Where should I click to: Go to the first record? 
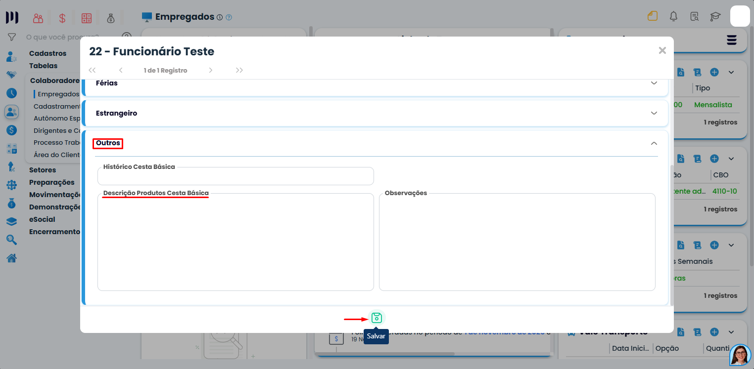pyautogui.click(x=92, y=70)
